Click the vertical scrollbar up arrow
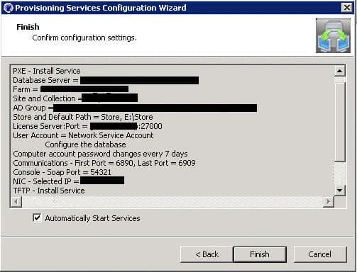 339,71
